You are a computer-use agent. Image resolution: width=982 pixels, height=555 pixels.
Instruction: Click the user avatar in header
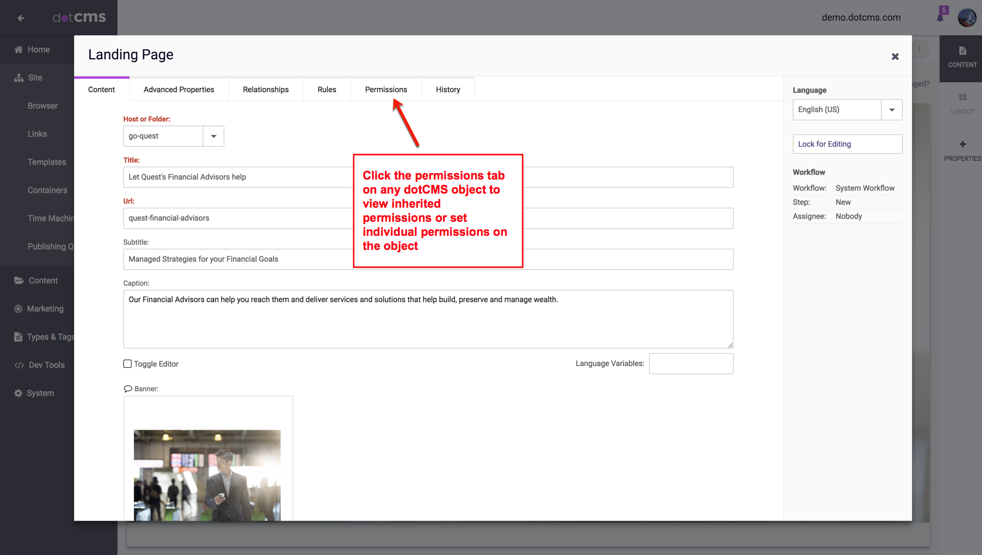click(967, 18)
